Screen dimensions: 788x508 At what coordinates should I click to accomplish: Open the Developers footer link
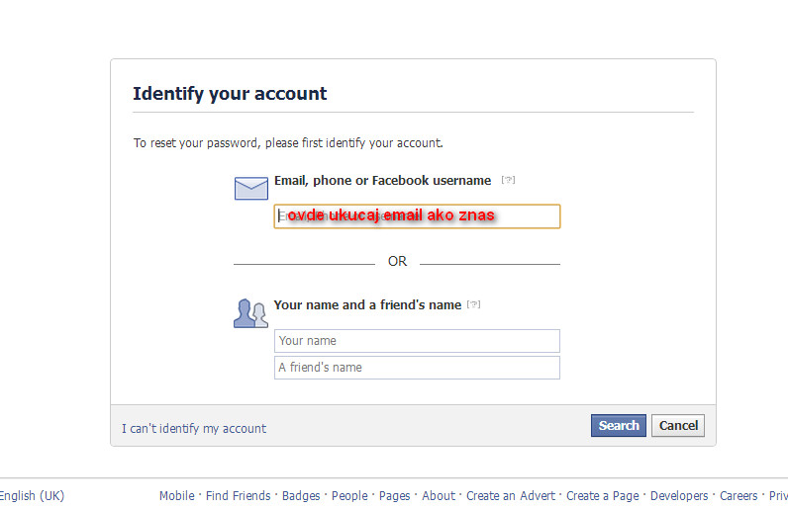click(x=679, y=496)
